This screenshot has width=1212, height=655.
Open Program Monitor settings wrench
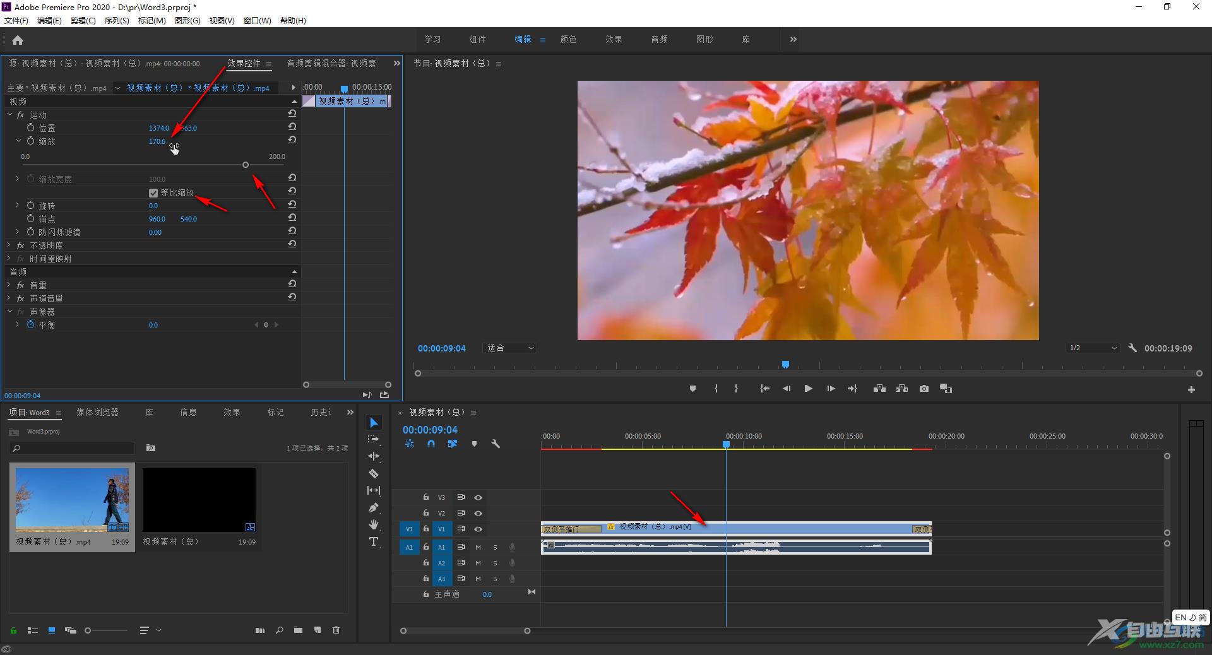(1132, 348)
